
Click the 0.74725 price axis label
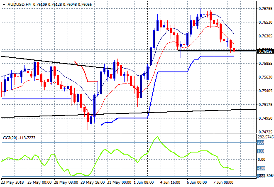pyautogui.click(x=265, y=132)
